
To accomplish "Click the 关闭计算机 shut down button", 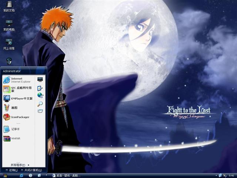I will [31, 170].
